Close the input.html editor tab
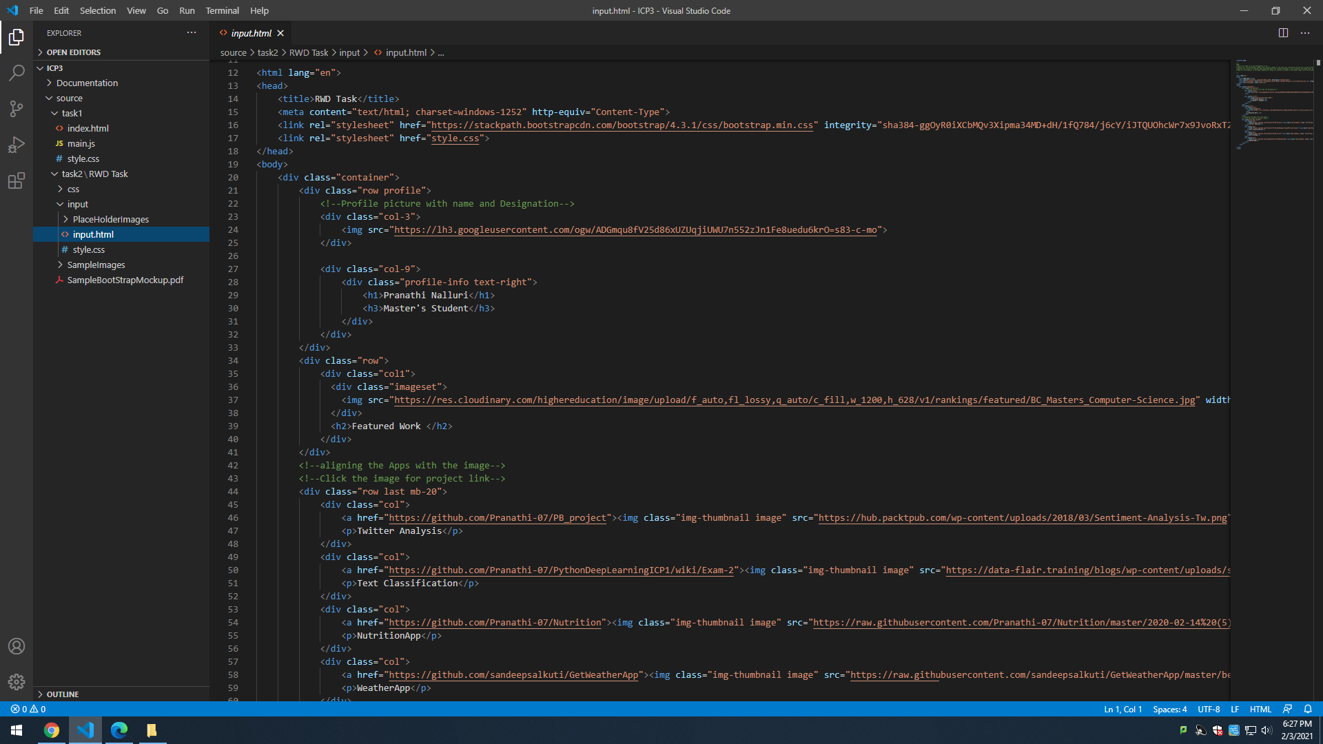 coord(280,33)
